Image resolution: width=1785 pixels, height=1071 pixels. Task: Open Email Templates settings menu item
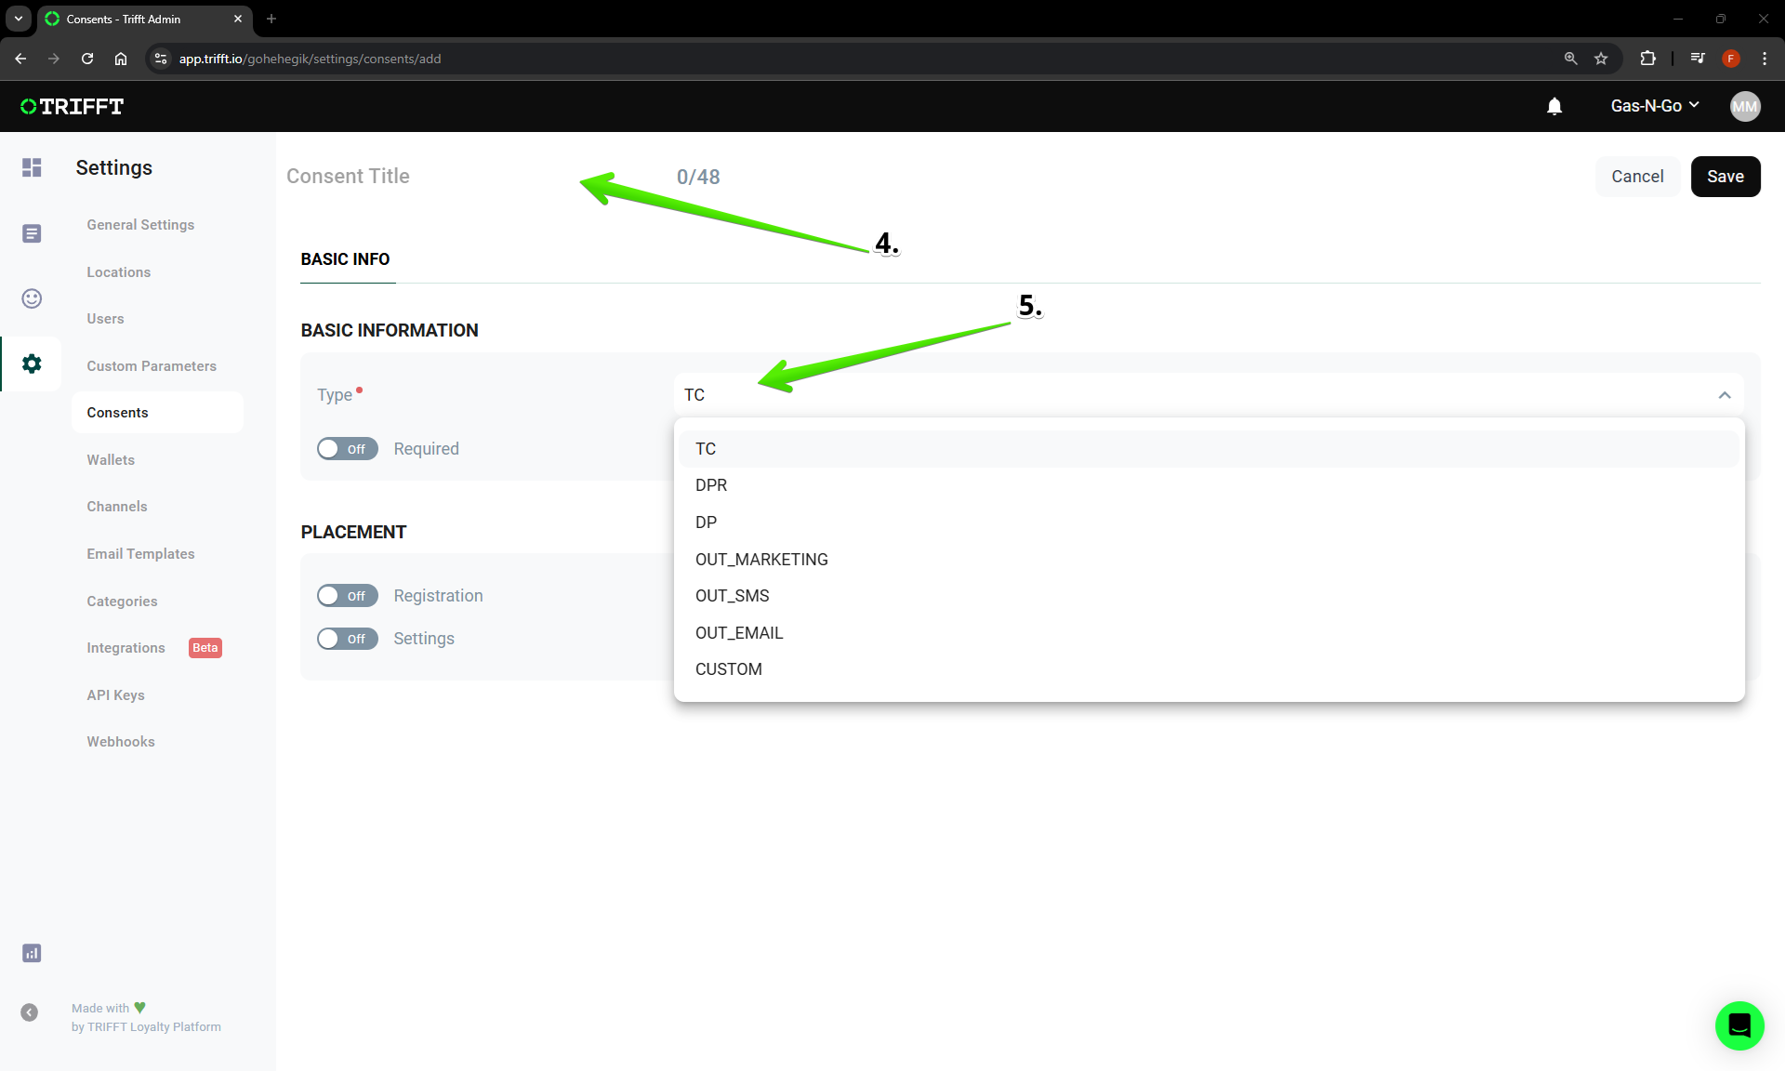(140, 554)
